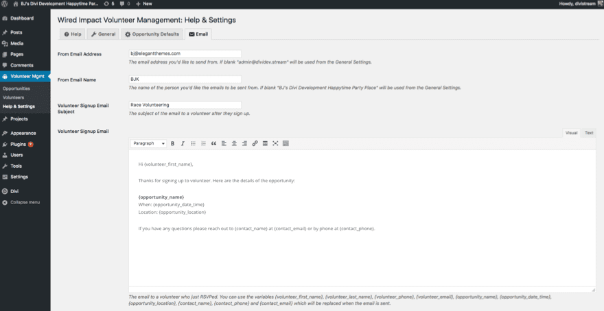Insert a bulleted list

pos(194,143)
